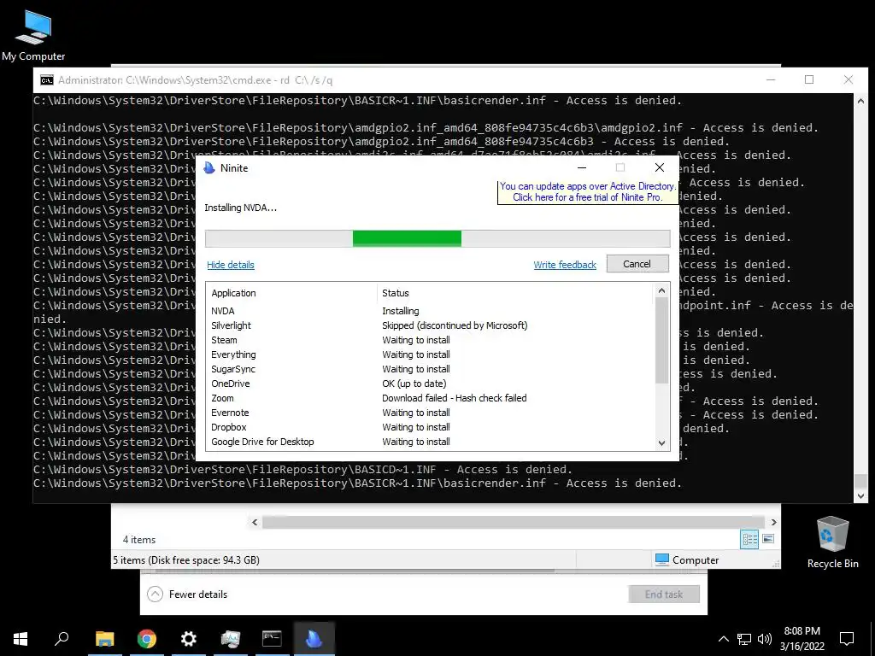Collapse Task Manager with Fewer details

187,594
